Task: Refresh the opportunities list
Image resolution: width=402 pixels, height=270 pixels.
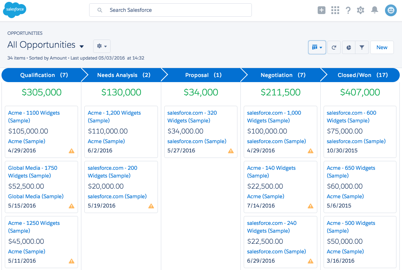Action: click(334, 47)
